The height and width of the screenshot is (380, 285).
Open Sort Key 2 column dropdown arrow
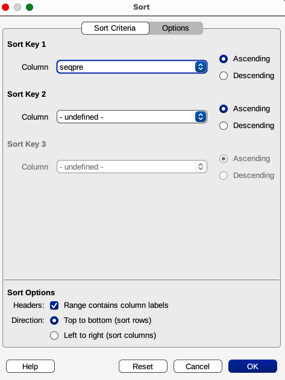[x=201, y=117]
